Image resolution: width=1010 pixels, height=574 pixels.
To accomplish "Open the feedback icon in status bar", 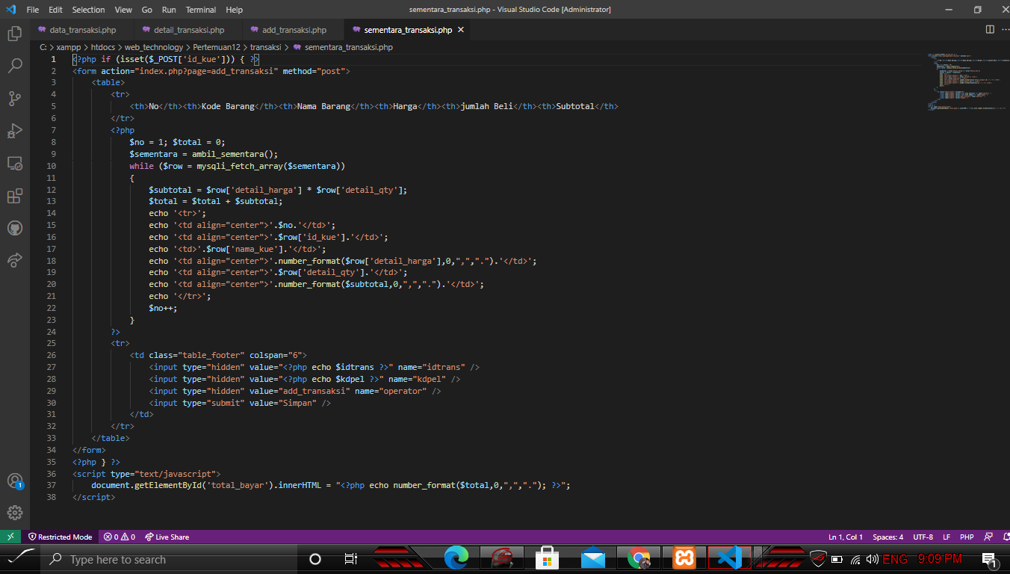I will click(988, 537).
